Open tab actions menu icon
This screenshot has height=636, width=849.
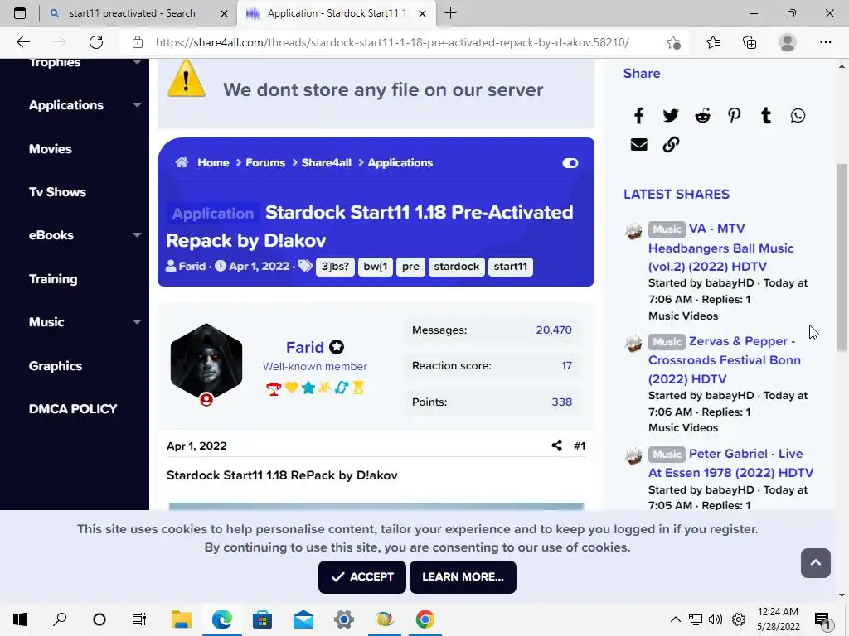[x=20, y=13]
